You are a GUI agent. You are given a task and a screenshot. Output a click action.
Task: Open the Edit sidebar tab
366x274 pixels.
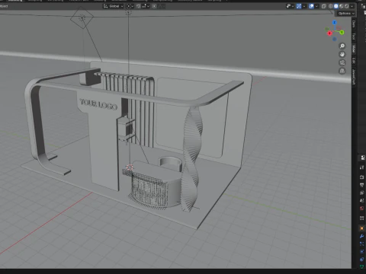point(354,61)
